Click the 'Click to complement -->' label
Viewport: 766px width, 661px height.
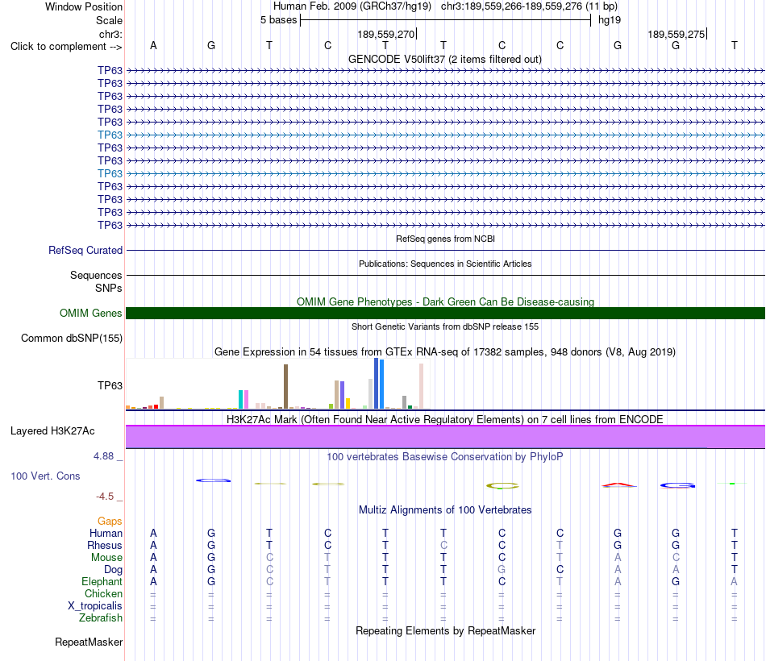66,47
